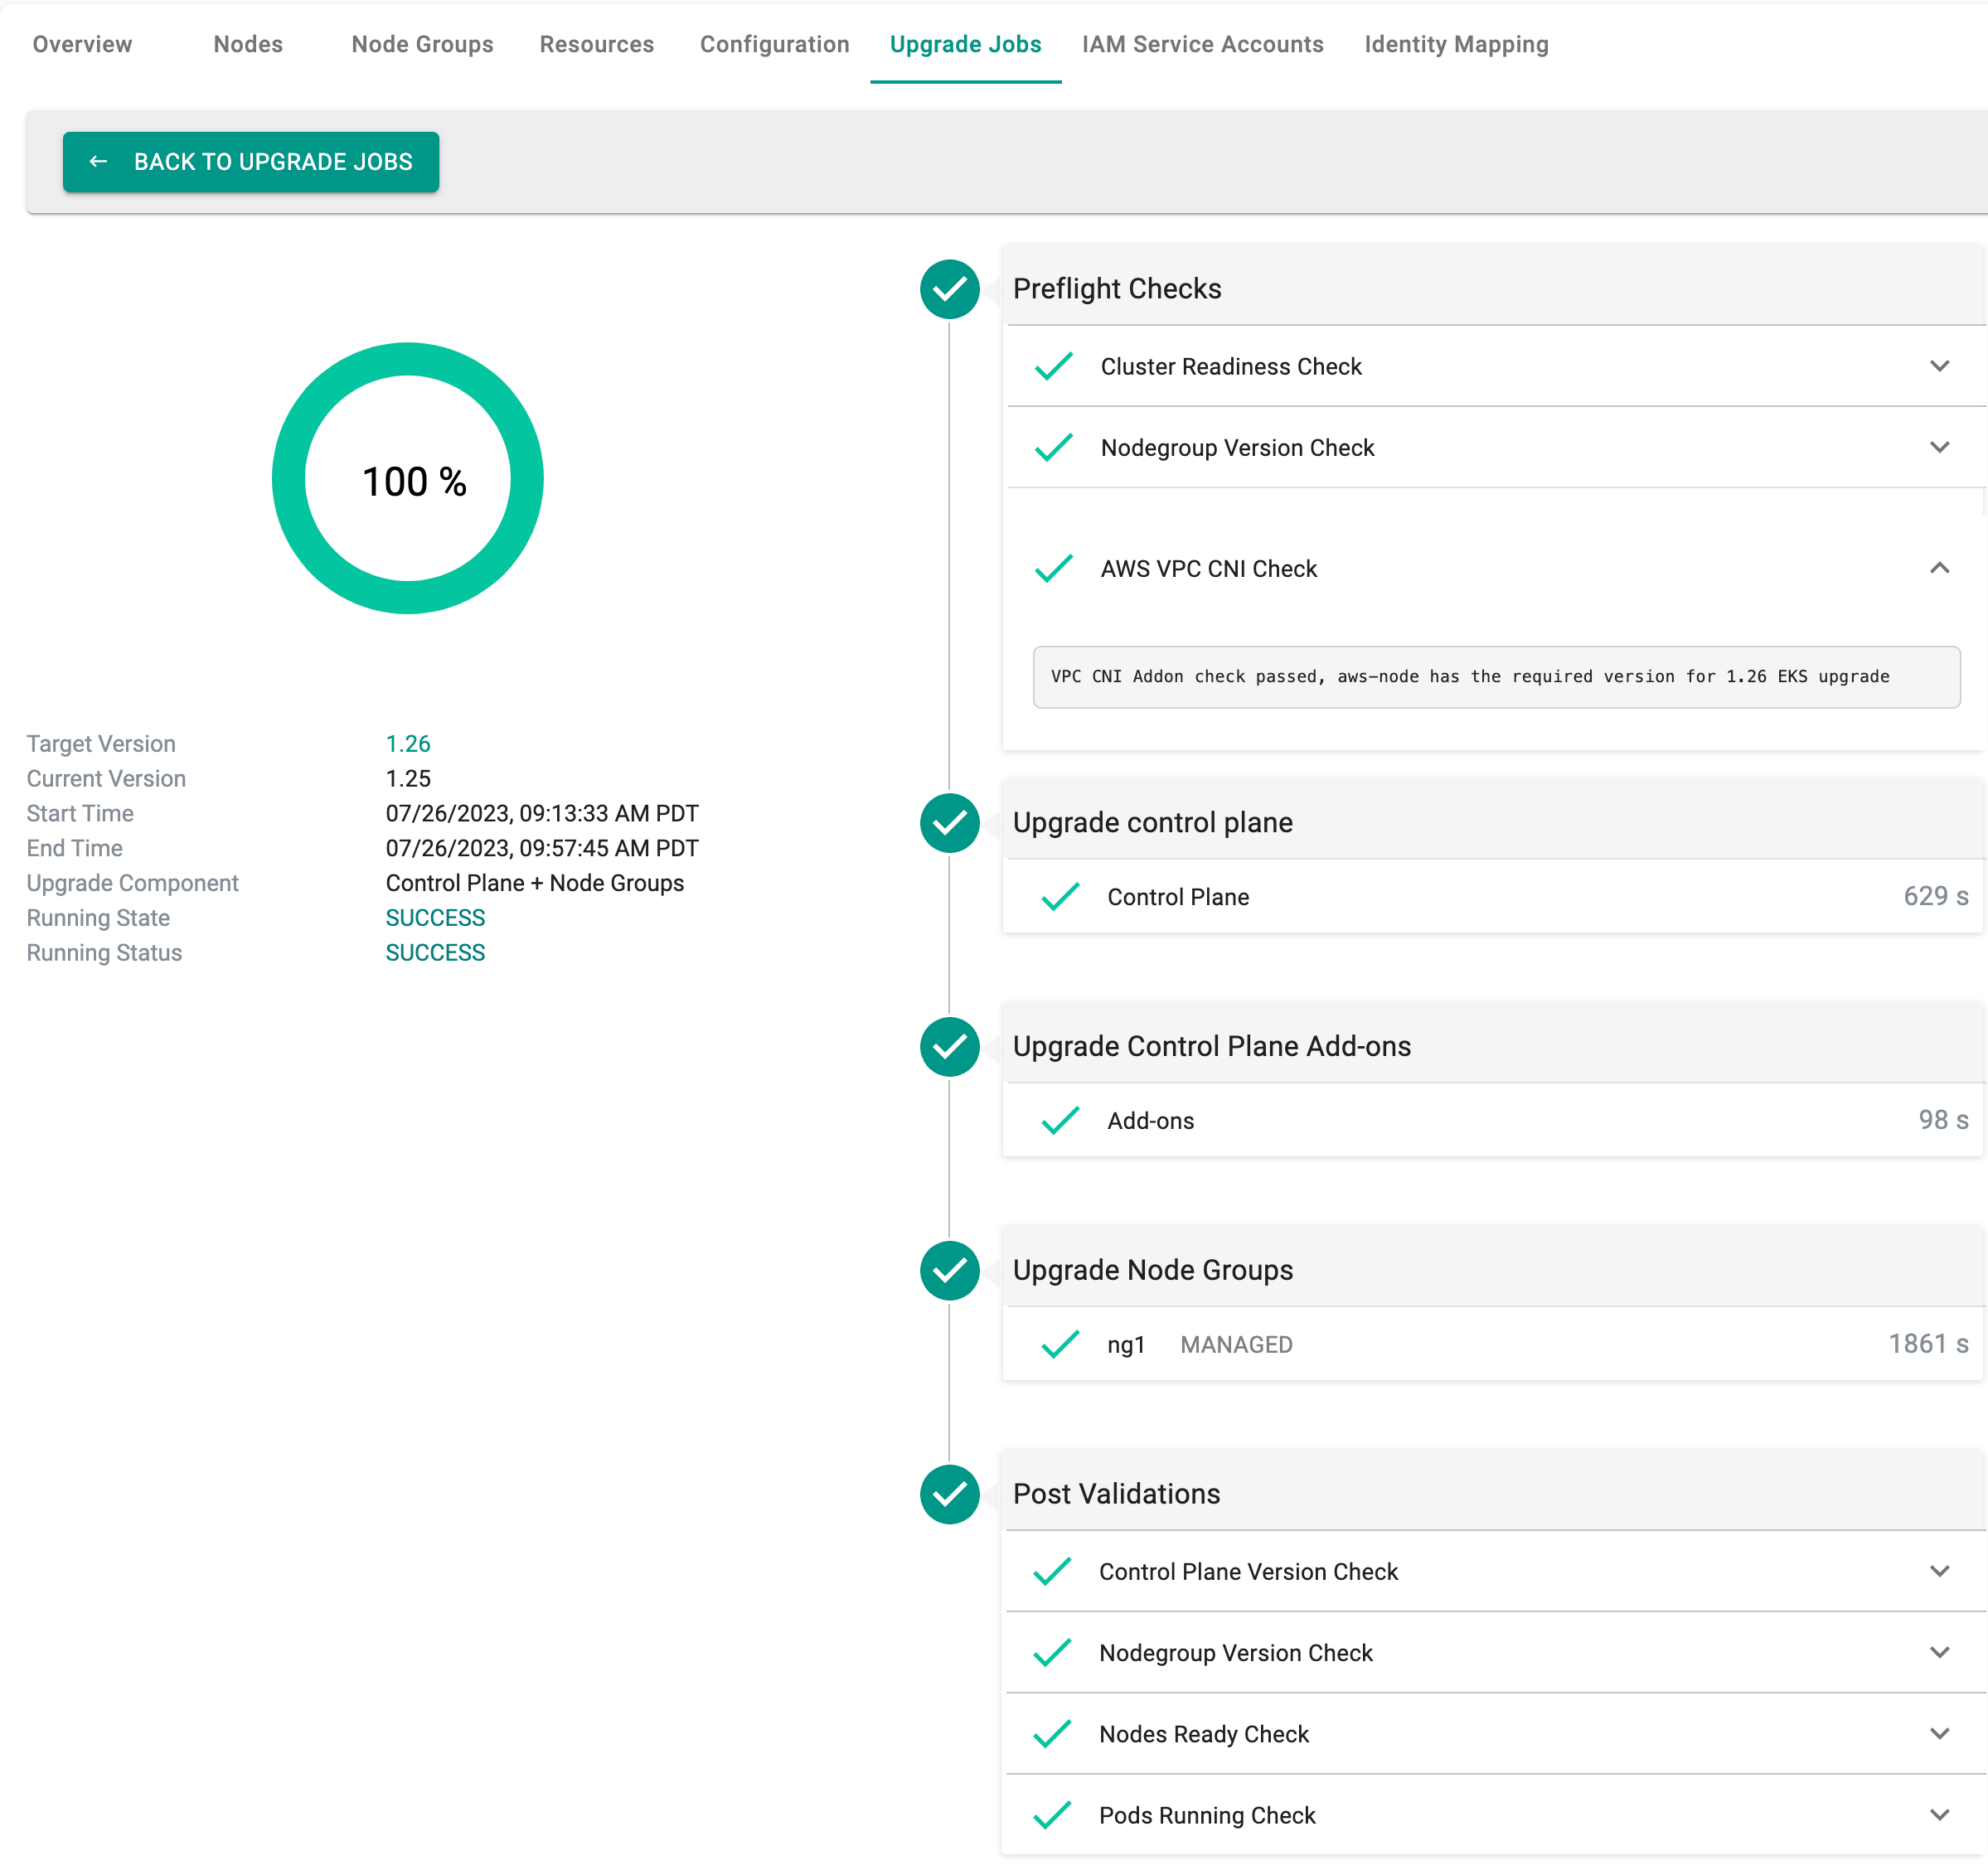Expand the Cluster Readiness Check row

point(1941,366)
